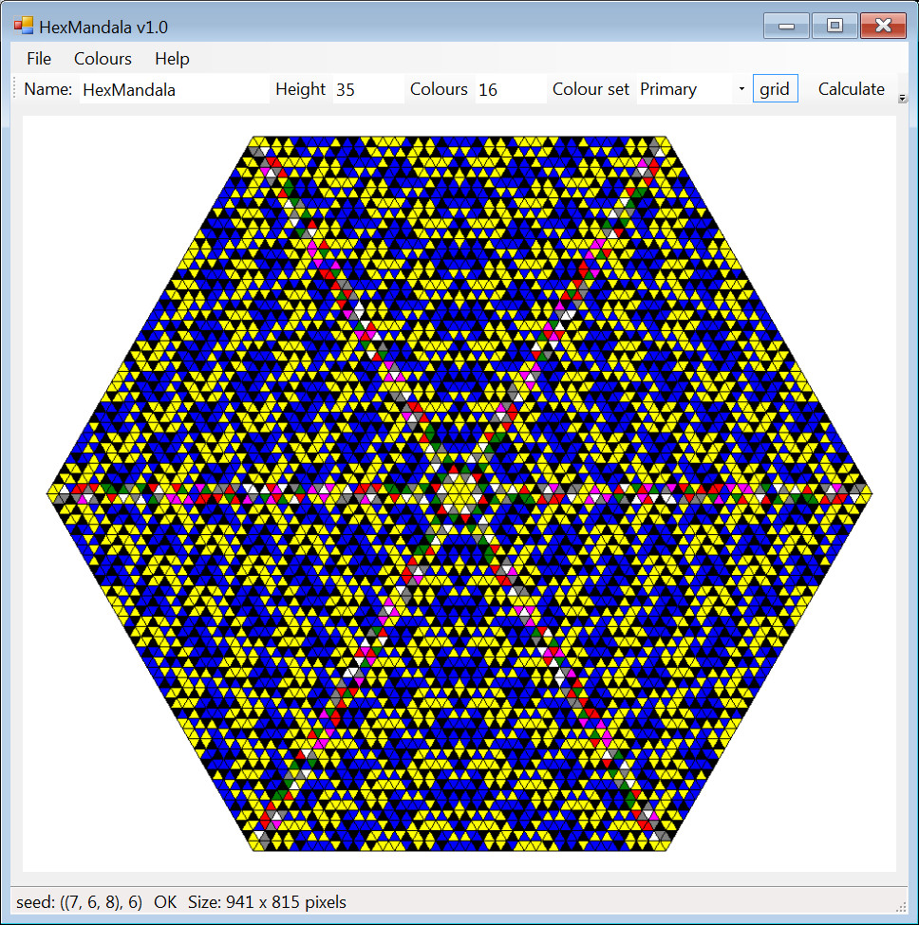Click the seed value in status bar
The image size is (919, 925).
tap(79, 902)
